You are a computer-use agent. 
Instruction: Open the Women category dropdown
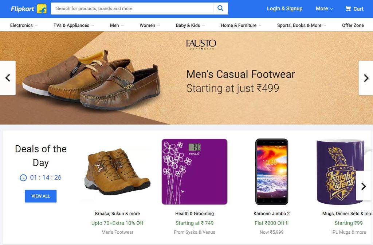tap(147, 25)
